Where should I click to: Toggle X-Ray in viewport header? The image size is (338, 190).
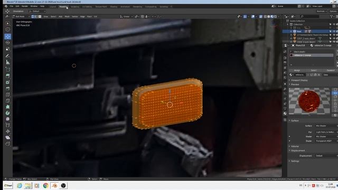coord(261,16)
